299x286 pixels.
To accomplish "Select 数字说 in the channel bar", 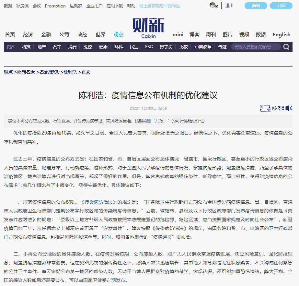I will [x=166, y=47].
